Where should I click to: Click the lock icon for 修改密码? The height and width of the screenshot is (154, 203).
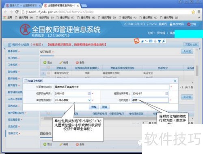pos(171,24)
